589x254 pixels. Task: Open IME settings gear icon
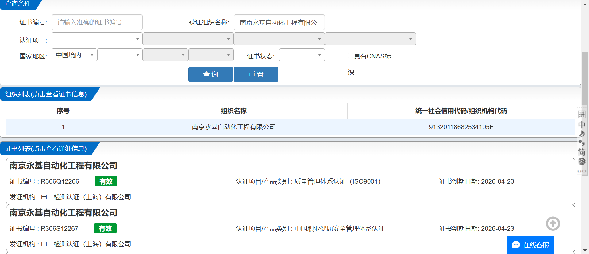click(x=582, y=161)
